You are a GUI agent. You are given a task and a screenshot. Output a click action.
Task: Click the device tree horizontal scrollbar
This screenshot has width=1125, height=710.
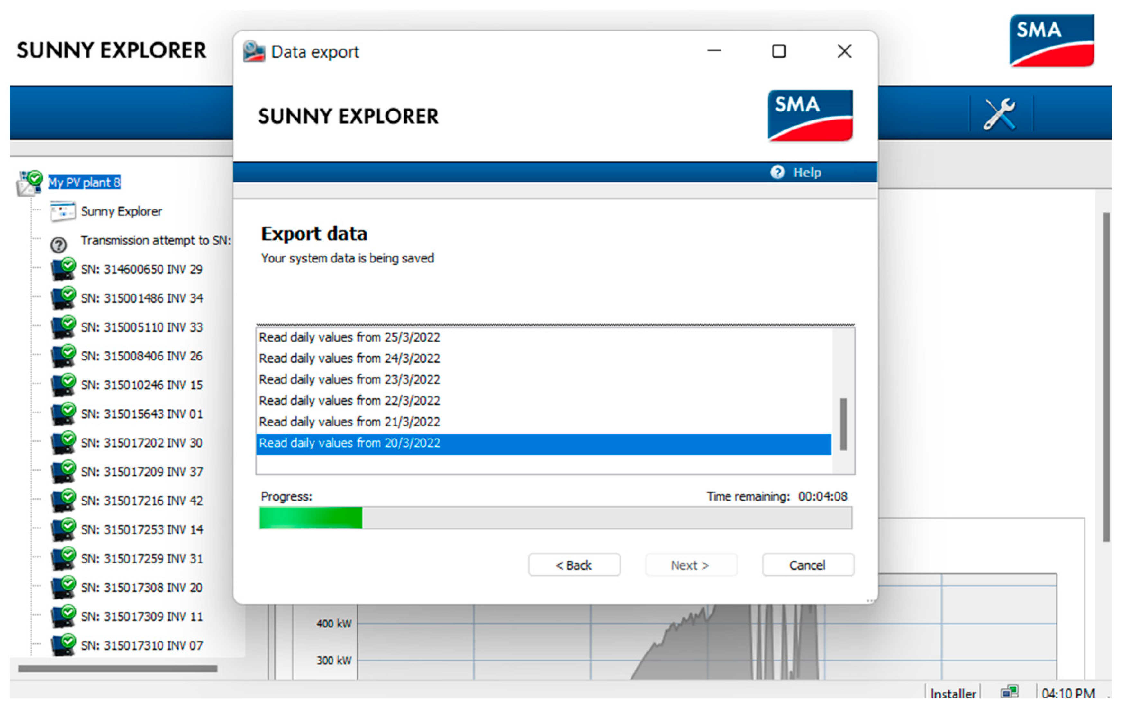coord(118,669)
